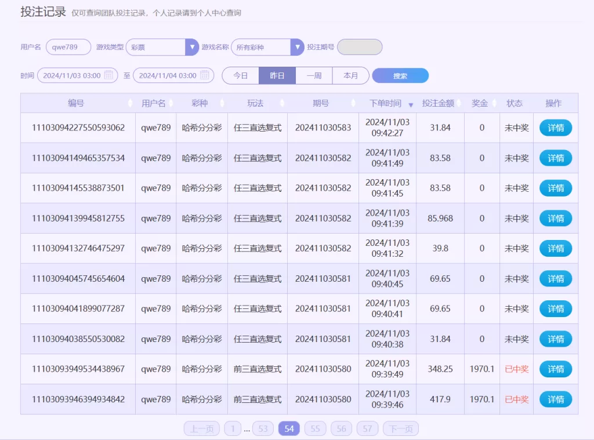The width and height of the screenshot is (594, 440).
Task: Open the end date calendar icon
Action: pos(205,75)
